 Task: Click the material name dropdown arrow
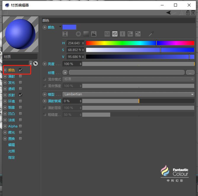pos(31,64)
